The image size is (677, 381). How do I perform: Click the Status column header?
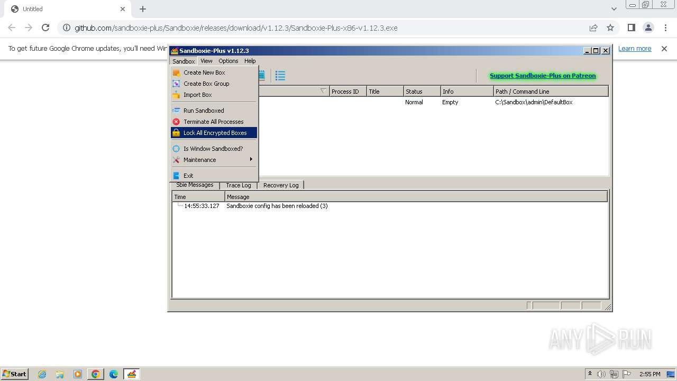click(422, 91)
